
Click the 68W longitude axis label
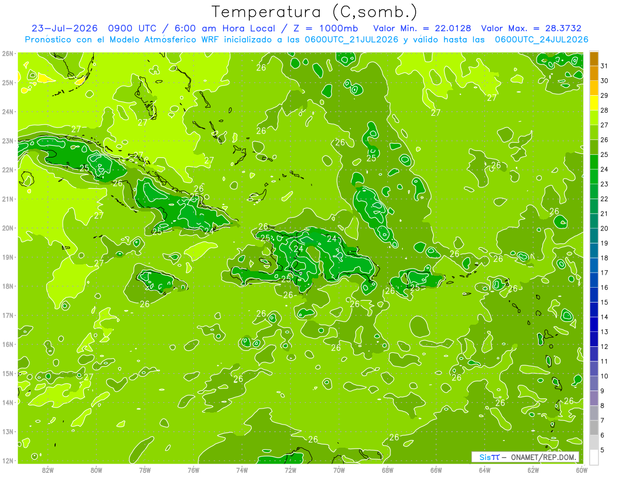click(x=387, y=470)
